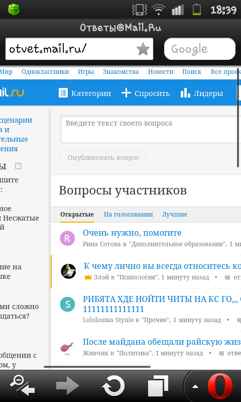This screenshot has width=241, height=402.
Task: Click Рина Сотова author name
Action: [x=102, y=244]
